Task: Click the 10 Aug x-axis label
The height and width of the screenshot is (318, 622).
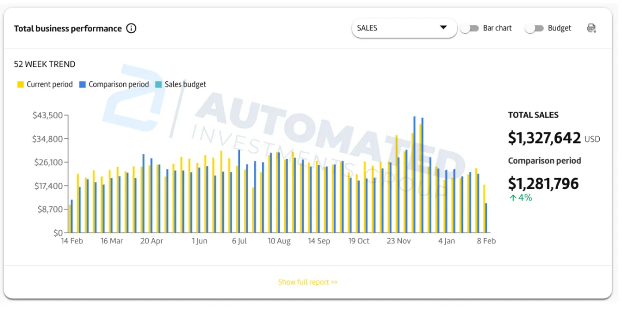Action: click(x=279, y=241)
